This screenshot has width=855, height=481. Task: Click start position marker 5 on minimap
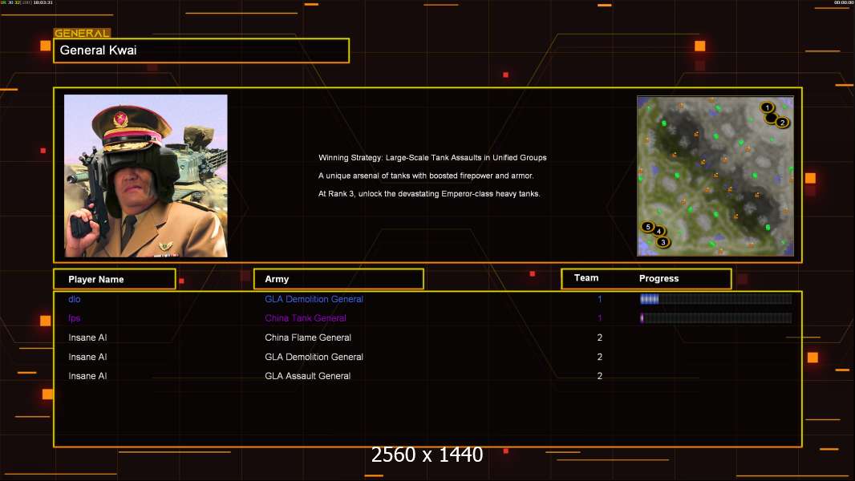tap(647, 227)
